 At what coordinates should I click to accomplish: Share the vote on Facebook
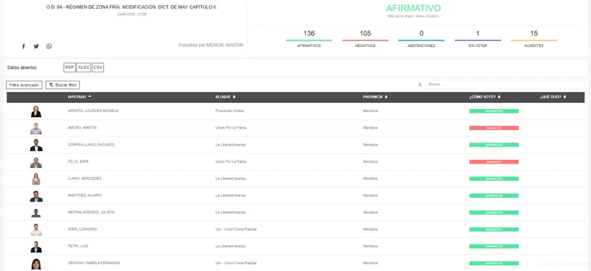(23, 46)
